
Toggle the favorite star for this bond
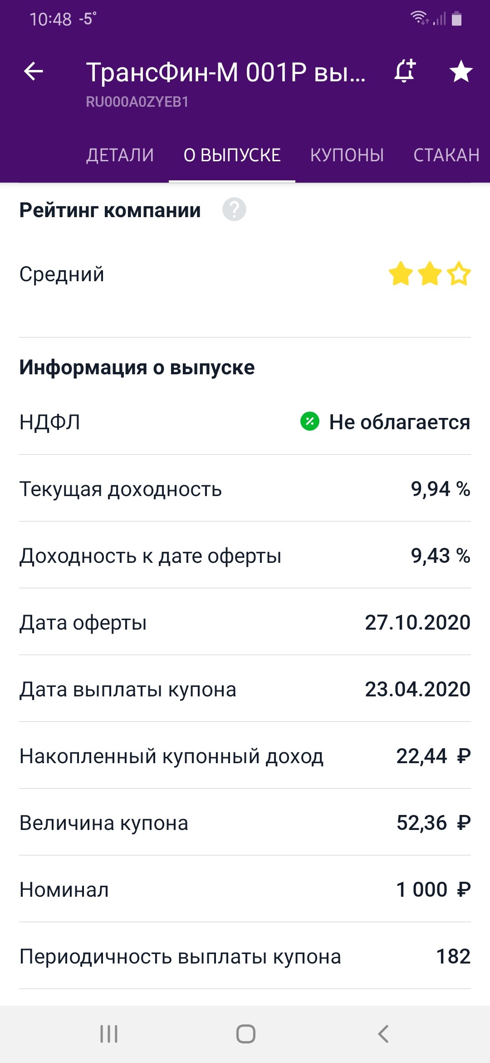(x=461, y=71)
